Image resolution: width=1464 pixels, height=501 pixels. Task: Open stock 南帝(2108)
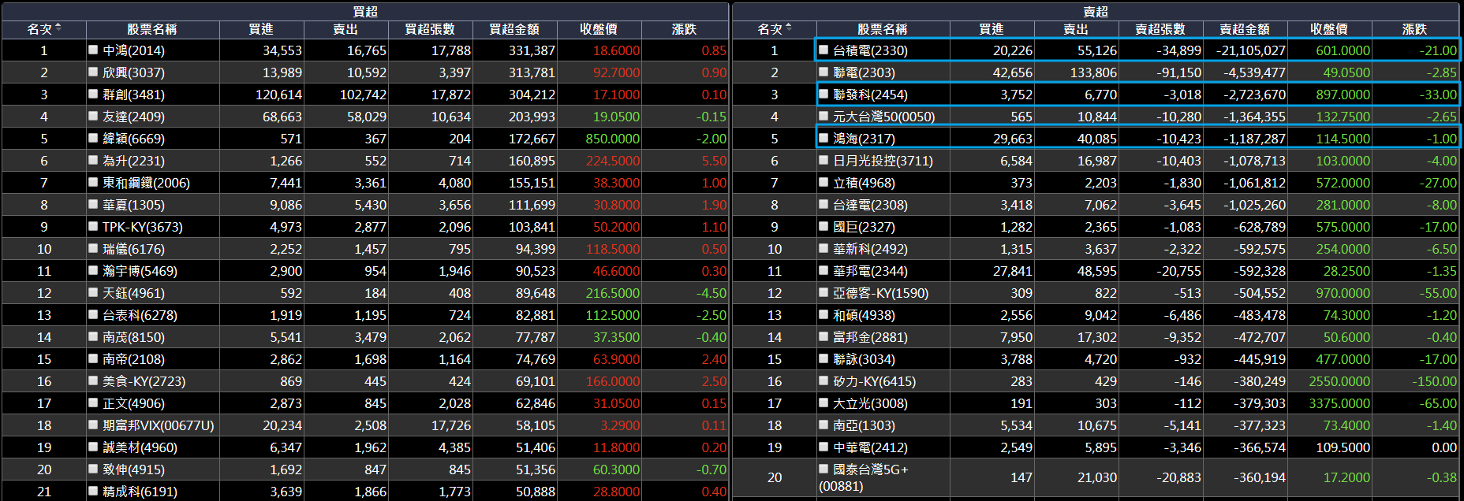(x=133, y=359)
